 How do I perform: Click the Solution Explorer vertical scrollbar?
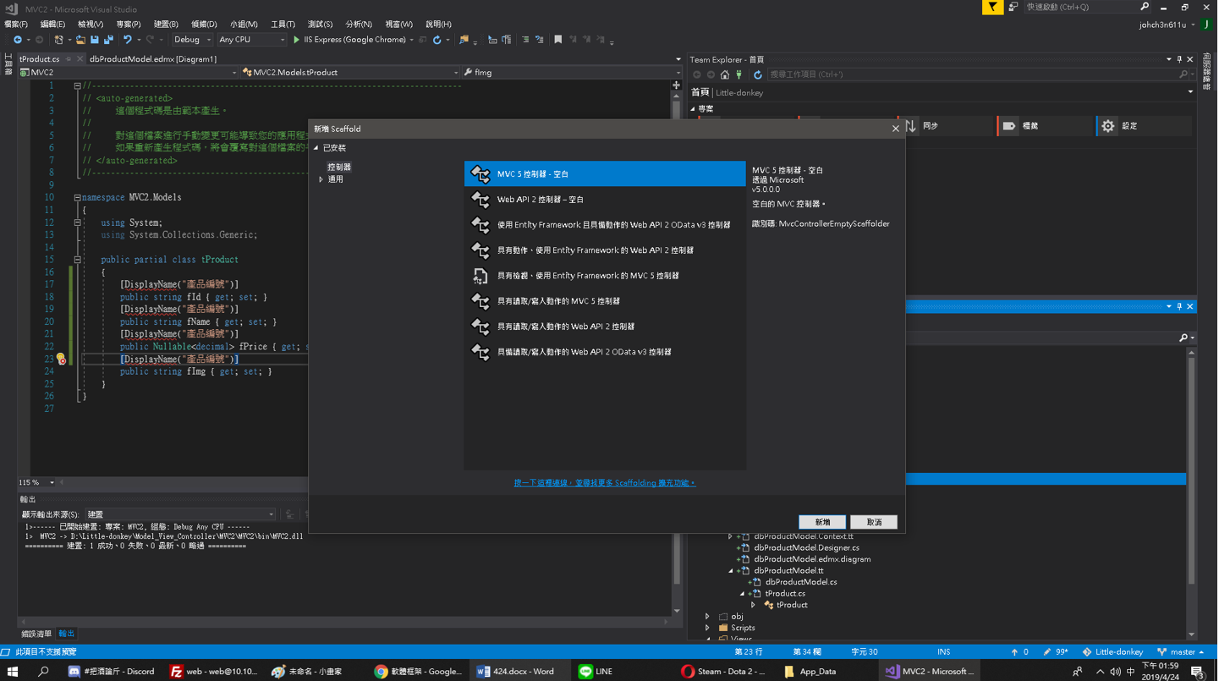[x=1191, y=494]
